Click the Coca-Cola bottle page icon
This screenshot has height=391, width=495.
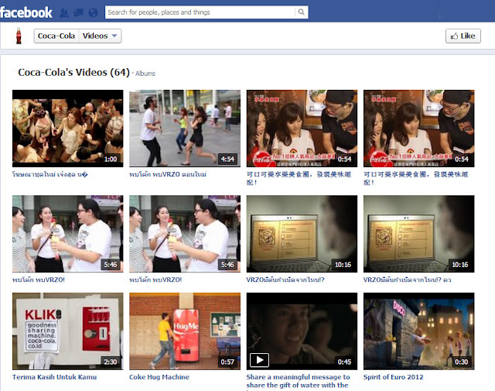18,36
